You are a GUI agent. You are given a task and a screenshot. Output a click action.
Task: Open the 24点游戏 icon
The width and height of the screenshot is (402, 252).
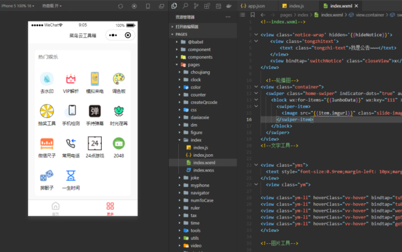pos(94,143)
